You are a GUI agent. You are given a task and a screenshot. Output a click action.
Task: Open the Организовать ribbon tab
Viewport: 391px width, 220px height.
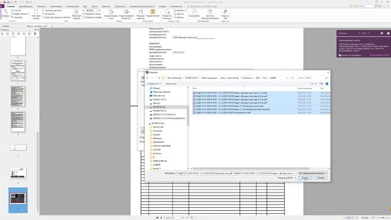coord(56,6)
